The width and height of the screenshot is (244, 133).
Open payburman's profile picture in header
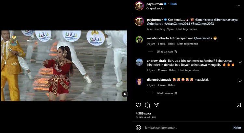[139, 6]
